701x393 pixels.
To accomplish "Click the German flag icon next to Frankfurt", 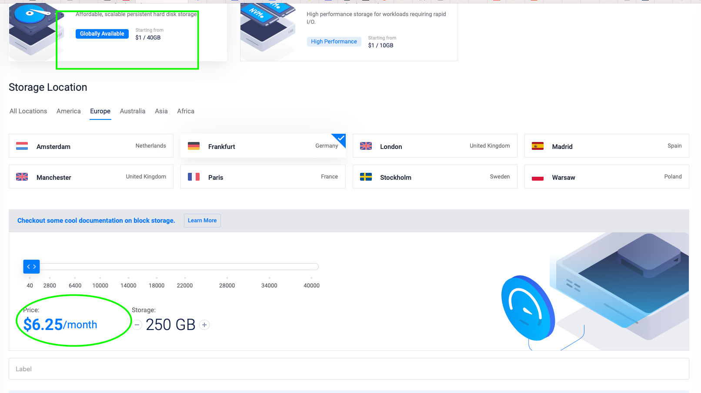I will tap(194, 146).
